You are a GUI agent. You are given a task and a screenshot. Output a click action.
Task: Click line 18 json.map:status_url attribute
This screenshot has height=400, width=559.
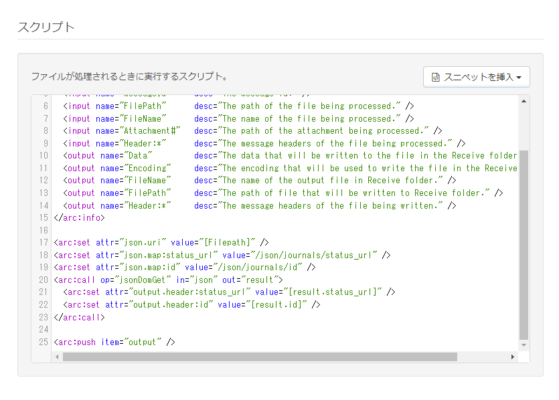[x=157, y=255]
